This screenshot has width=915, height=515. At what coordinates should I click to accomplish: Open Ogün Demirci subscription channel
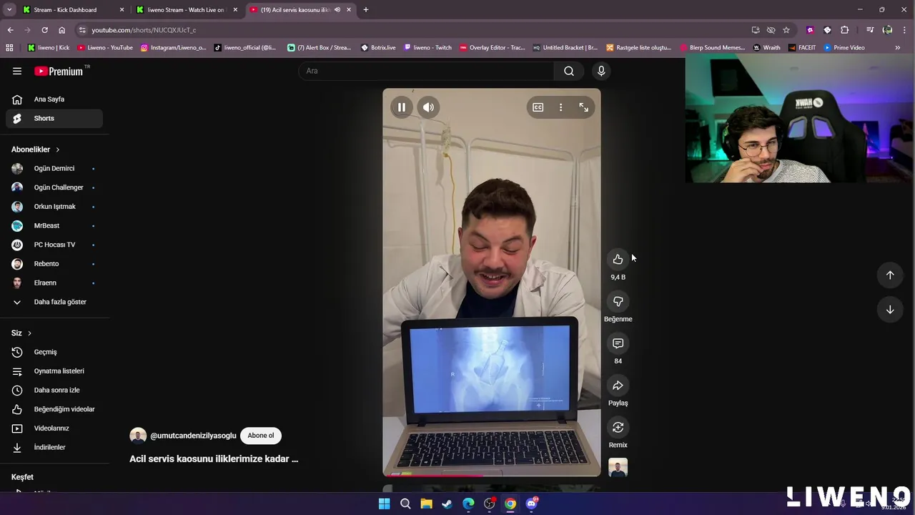point(54,168)
